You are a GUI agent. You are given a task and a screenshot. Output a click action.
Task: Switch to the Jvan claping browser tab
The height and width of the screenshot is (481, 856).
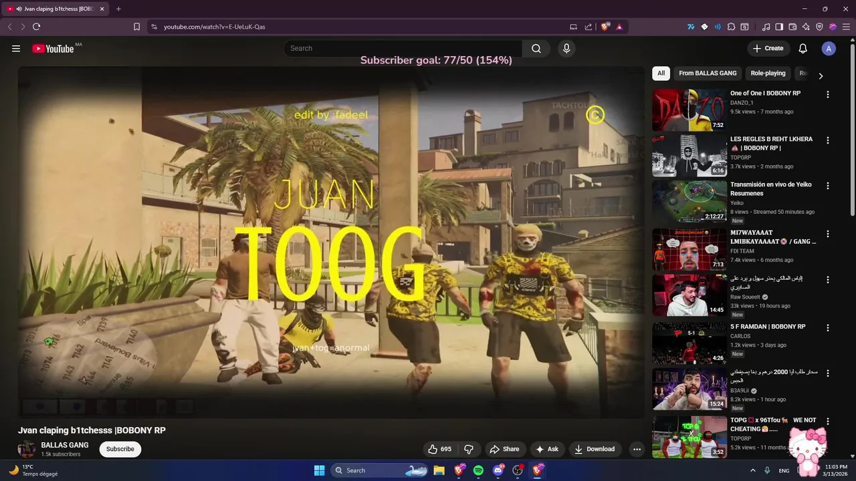point(56,9)
